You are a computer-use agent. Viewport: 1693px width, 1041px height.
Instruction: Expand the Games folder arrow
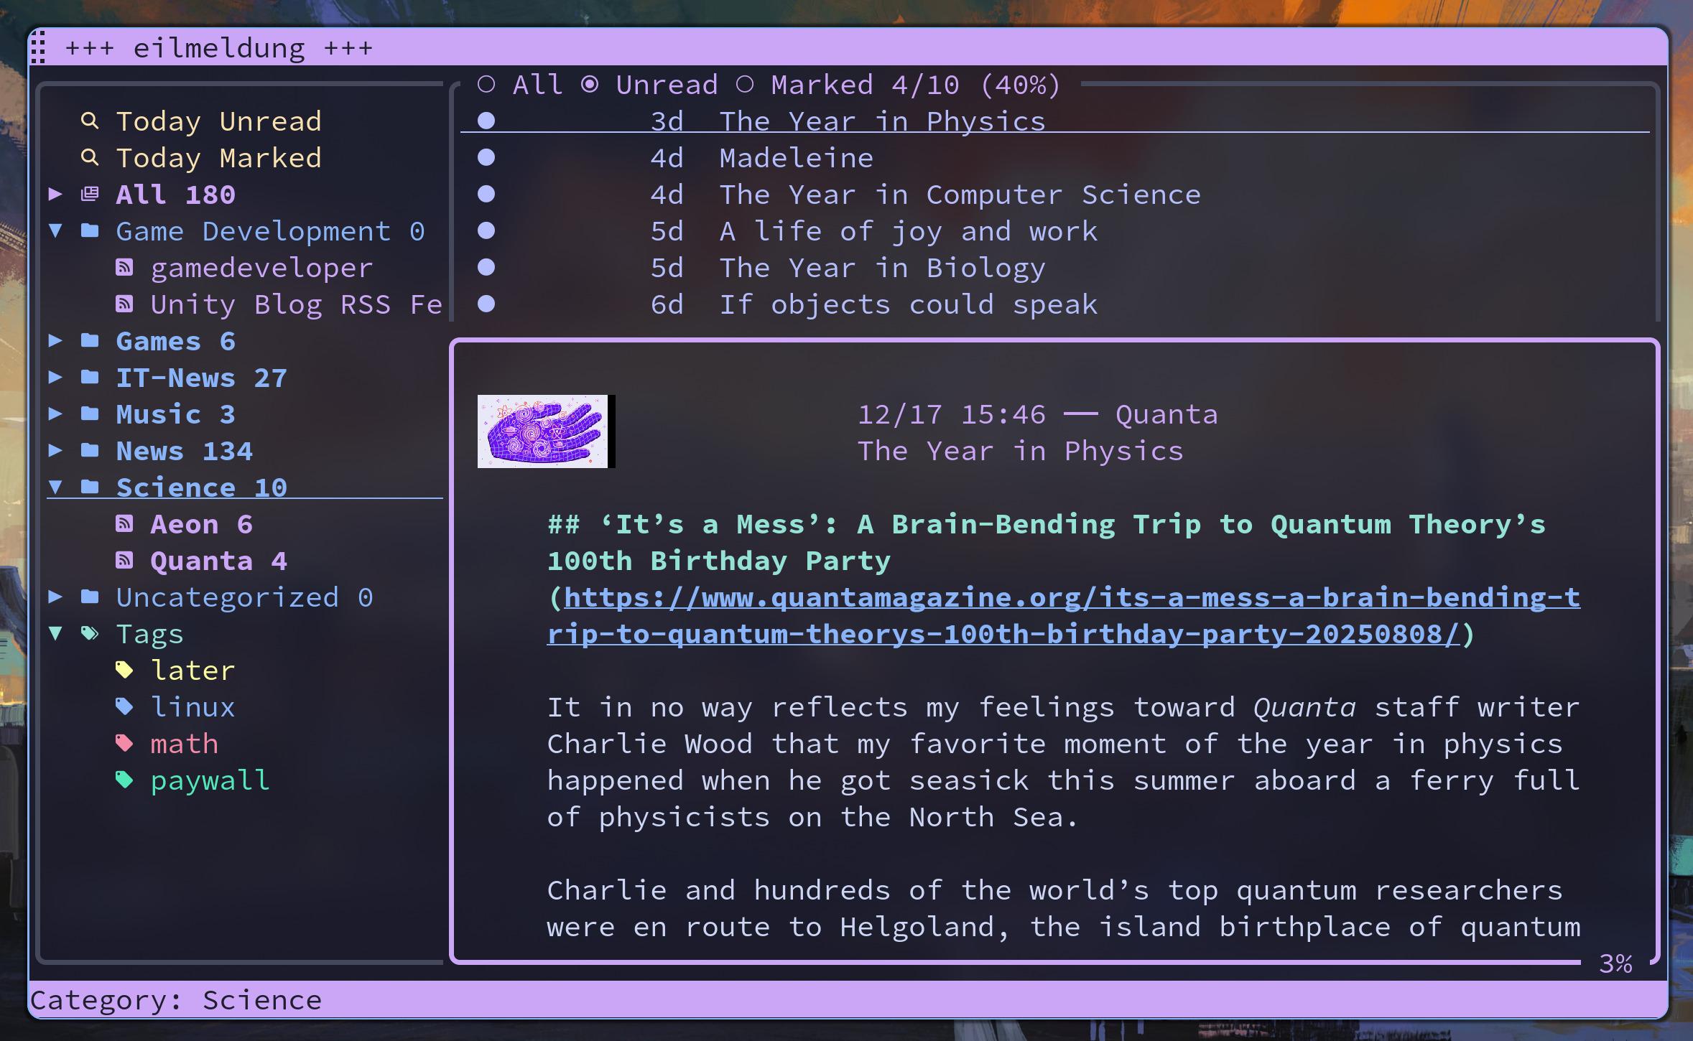click(x=55, y=341)
